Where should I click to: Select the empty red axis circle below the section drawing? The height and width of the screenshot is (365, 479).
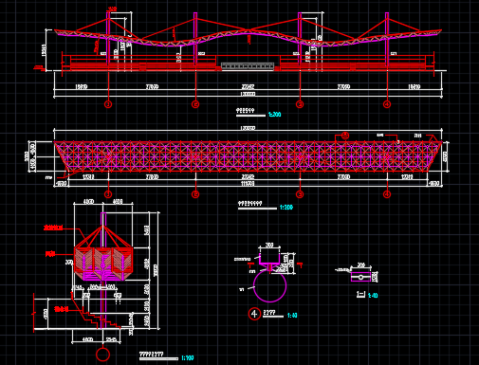(x=102, y=355)
